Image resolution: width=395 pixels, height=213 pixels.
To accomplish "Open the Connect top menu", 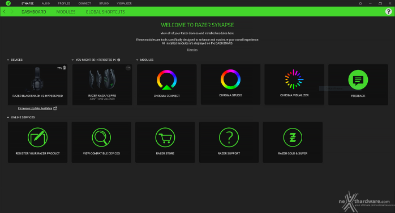I will [85, 3].
